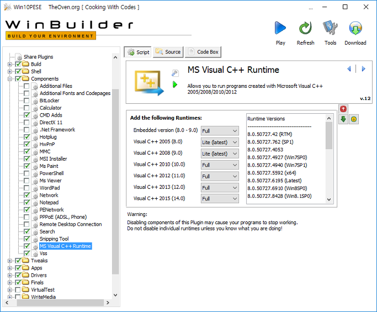Image resolution: width=377 pixels, height=312 pixels.
Task: Click the Download globe icon
Action: pyautogui.click(x=355, y=28)
